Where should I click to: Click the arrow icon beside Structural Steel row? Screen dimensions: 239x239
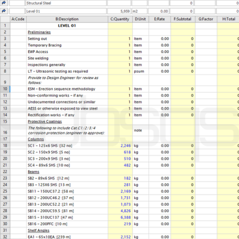coord(4,3)
